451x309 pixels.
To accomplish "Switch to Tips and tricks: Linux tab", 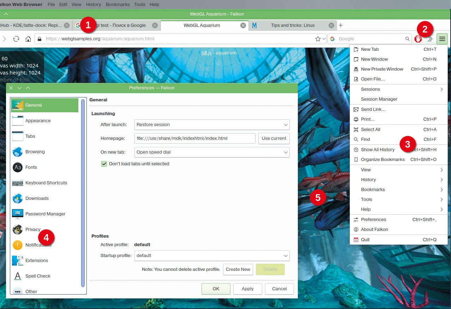I will (293, 25).
